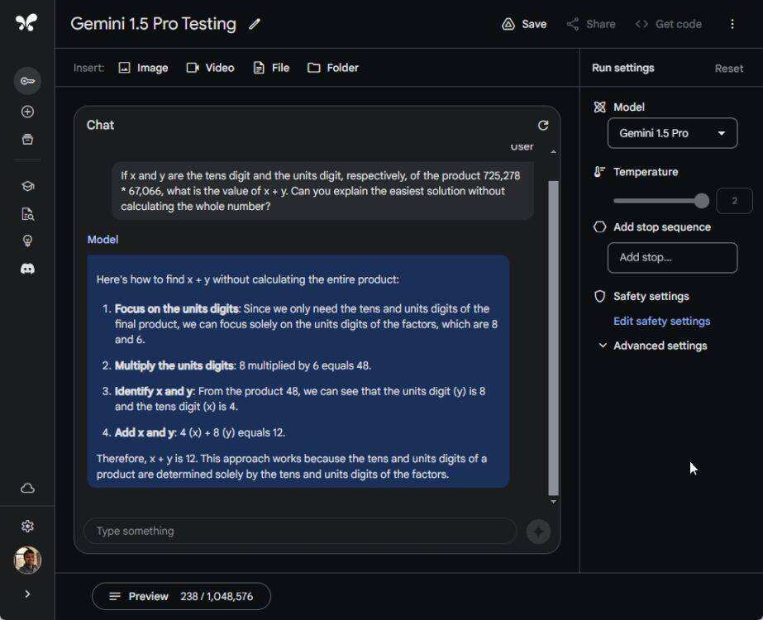Clear chat with the refresh icon
This screenshot has width=763, height=620.
tap(543, 126)
